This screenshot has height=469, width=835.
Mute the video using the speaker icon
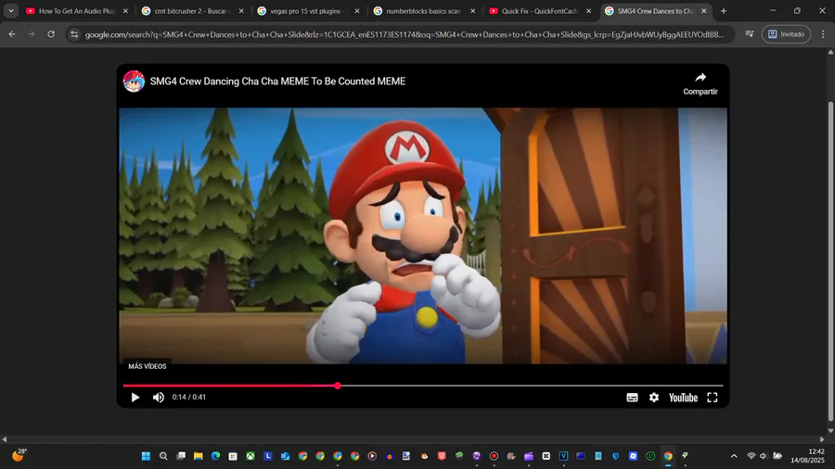tap(158, 398)
